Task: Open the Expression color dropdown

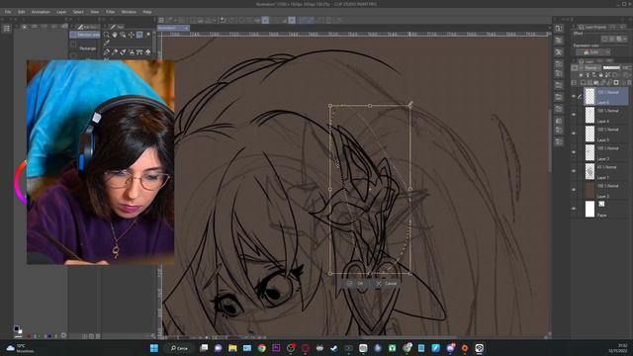Action: (593, 52)
